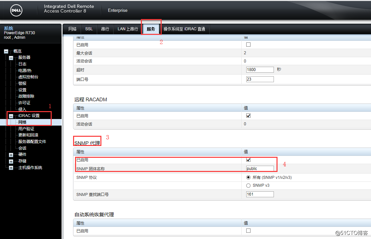Image resolution: width=371 pixels, height=239 pixels.
Task: Open 许可证 in the sidebar tree
Action: tap(24, 103)
